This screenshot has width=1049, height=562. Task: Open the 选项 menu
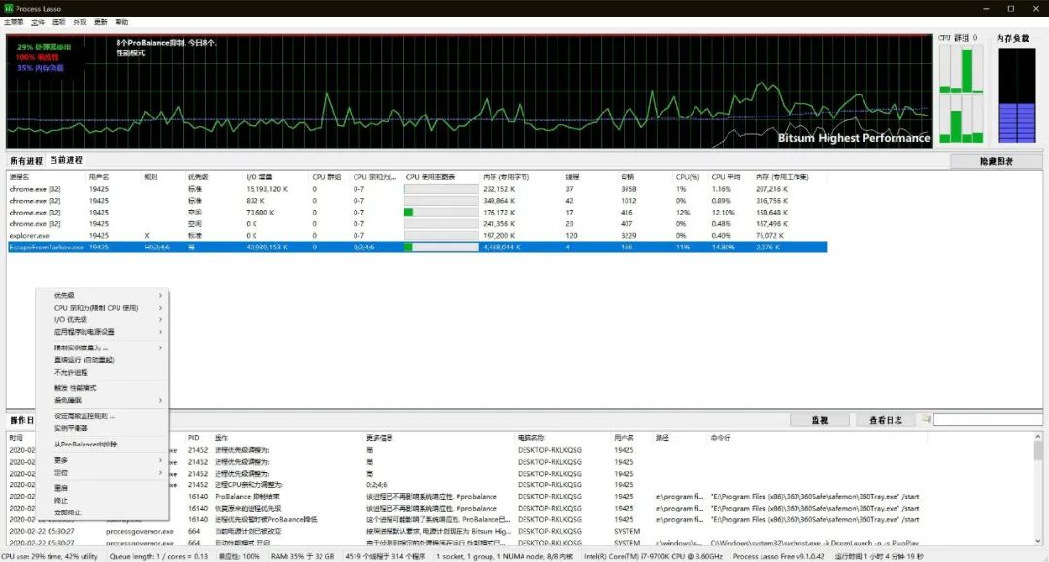[x=59, y=22]
